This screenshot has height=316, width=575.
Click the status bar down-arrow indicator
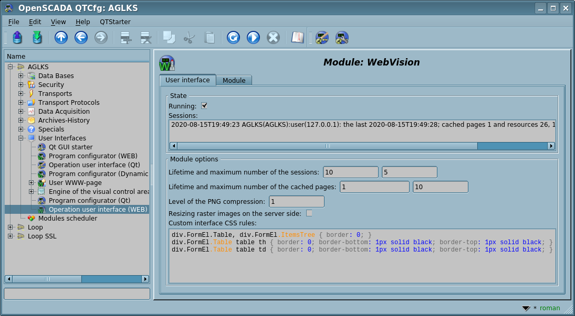pyautogui.click(x=526, y=308)
